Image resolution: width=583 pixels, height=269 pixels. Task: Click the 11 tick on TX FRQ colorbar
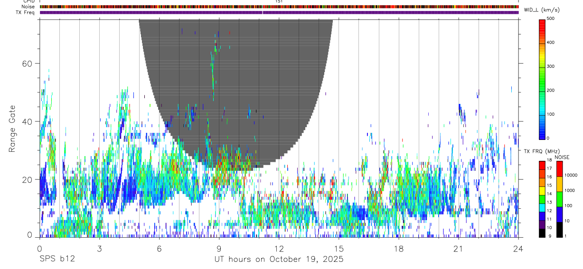(x=549, y=219)
